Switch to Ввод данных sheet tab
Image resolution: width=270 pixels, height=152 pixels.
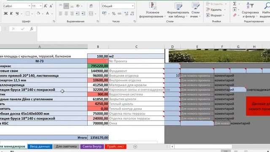coord(40,147)
